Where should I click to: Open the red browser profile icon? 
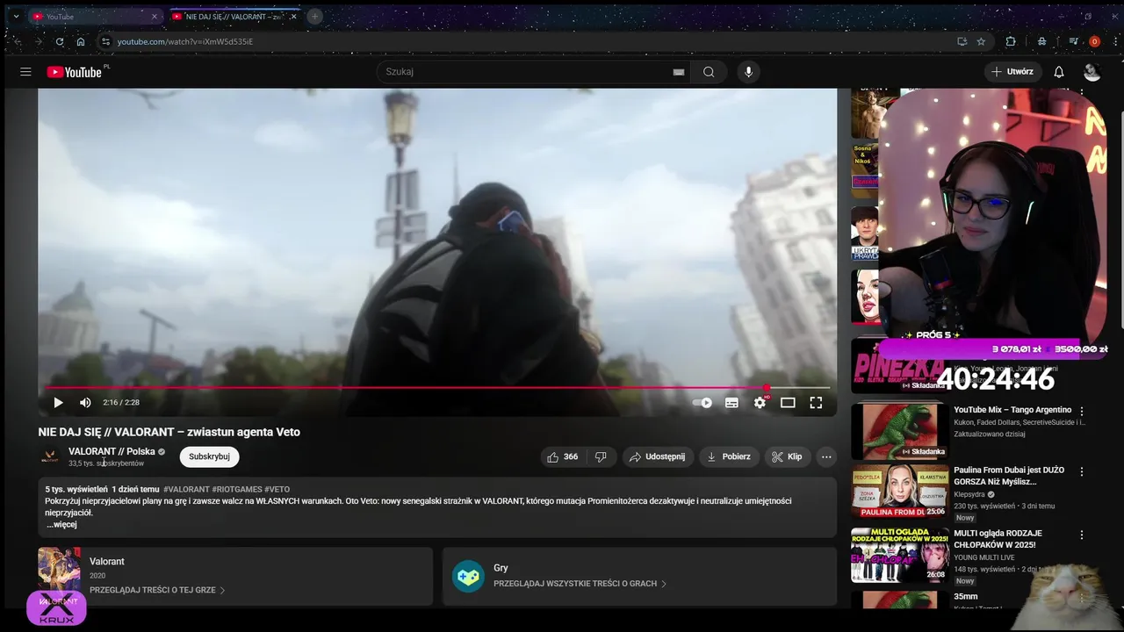tap(1094, 41)
